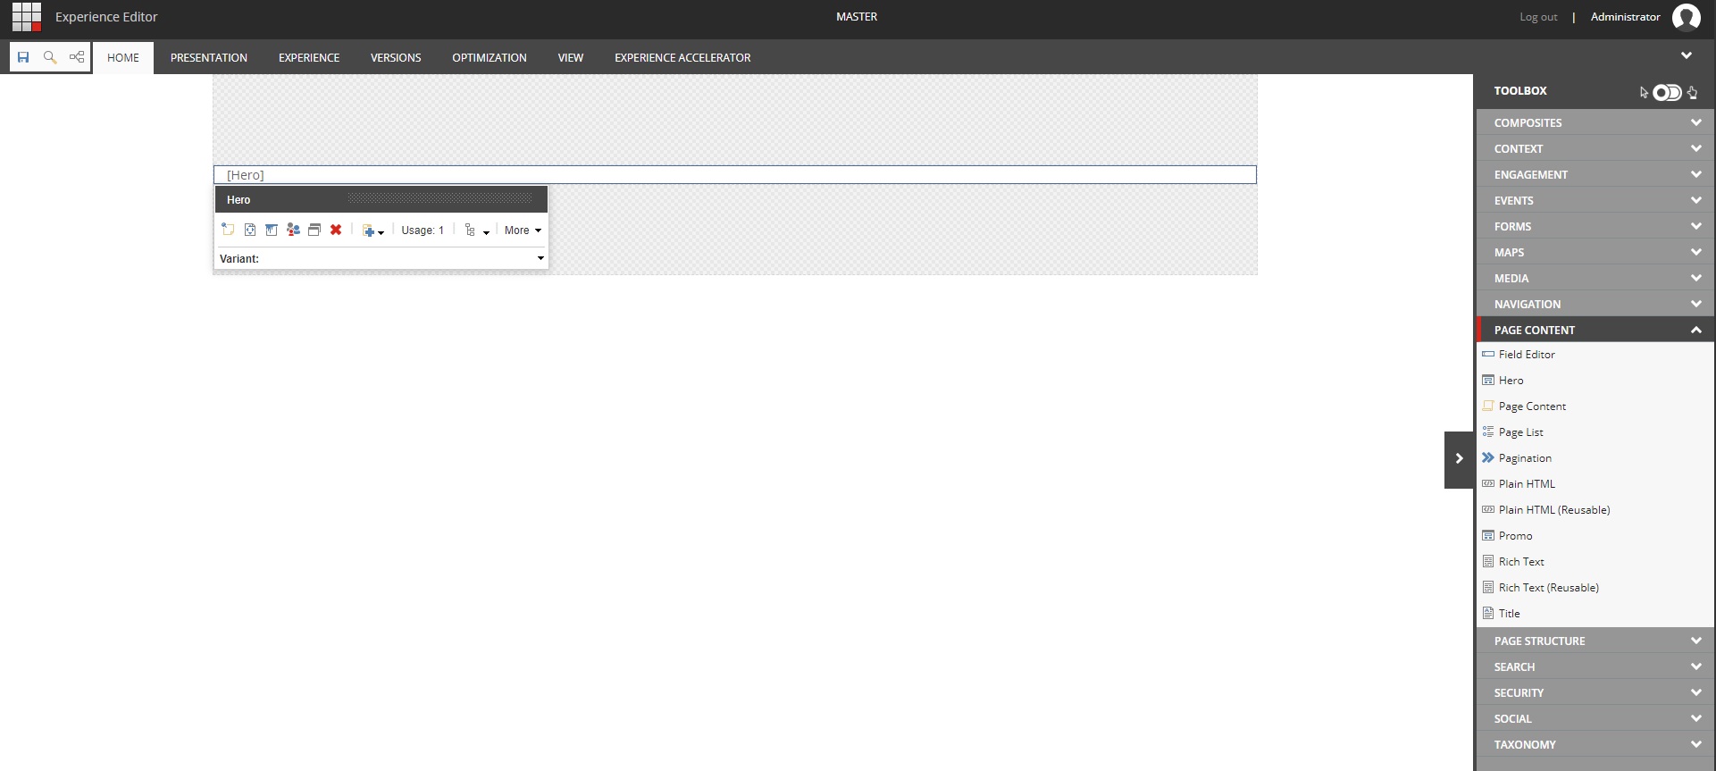Image resolution: width=1716 pixels, height=771 pixels.
Task: Click the hand pointer mode icon in toolbox header
Action: point(1693,92)
